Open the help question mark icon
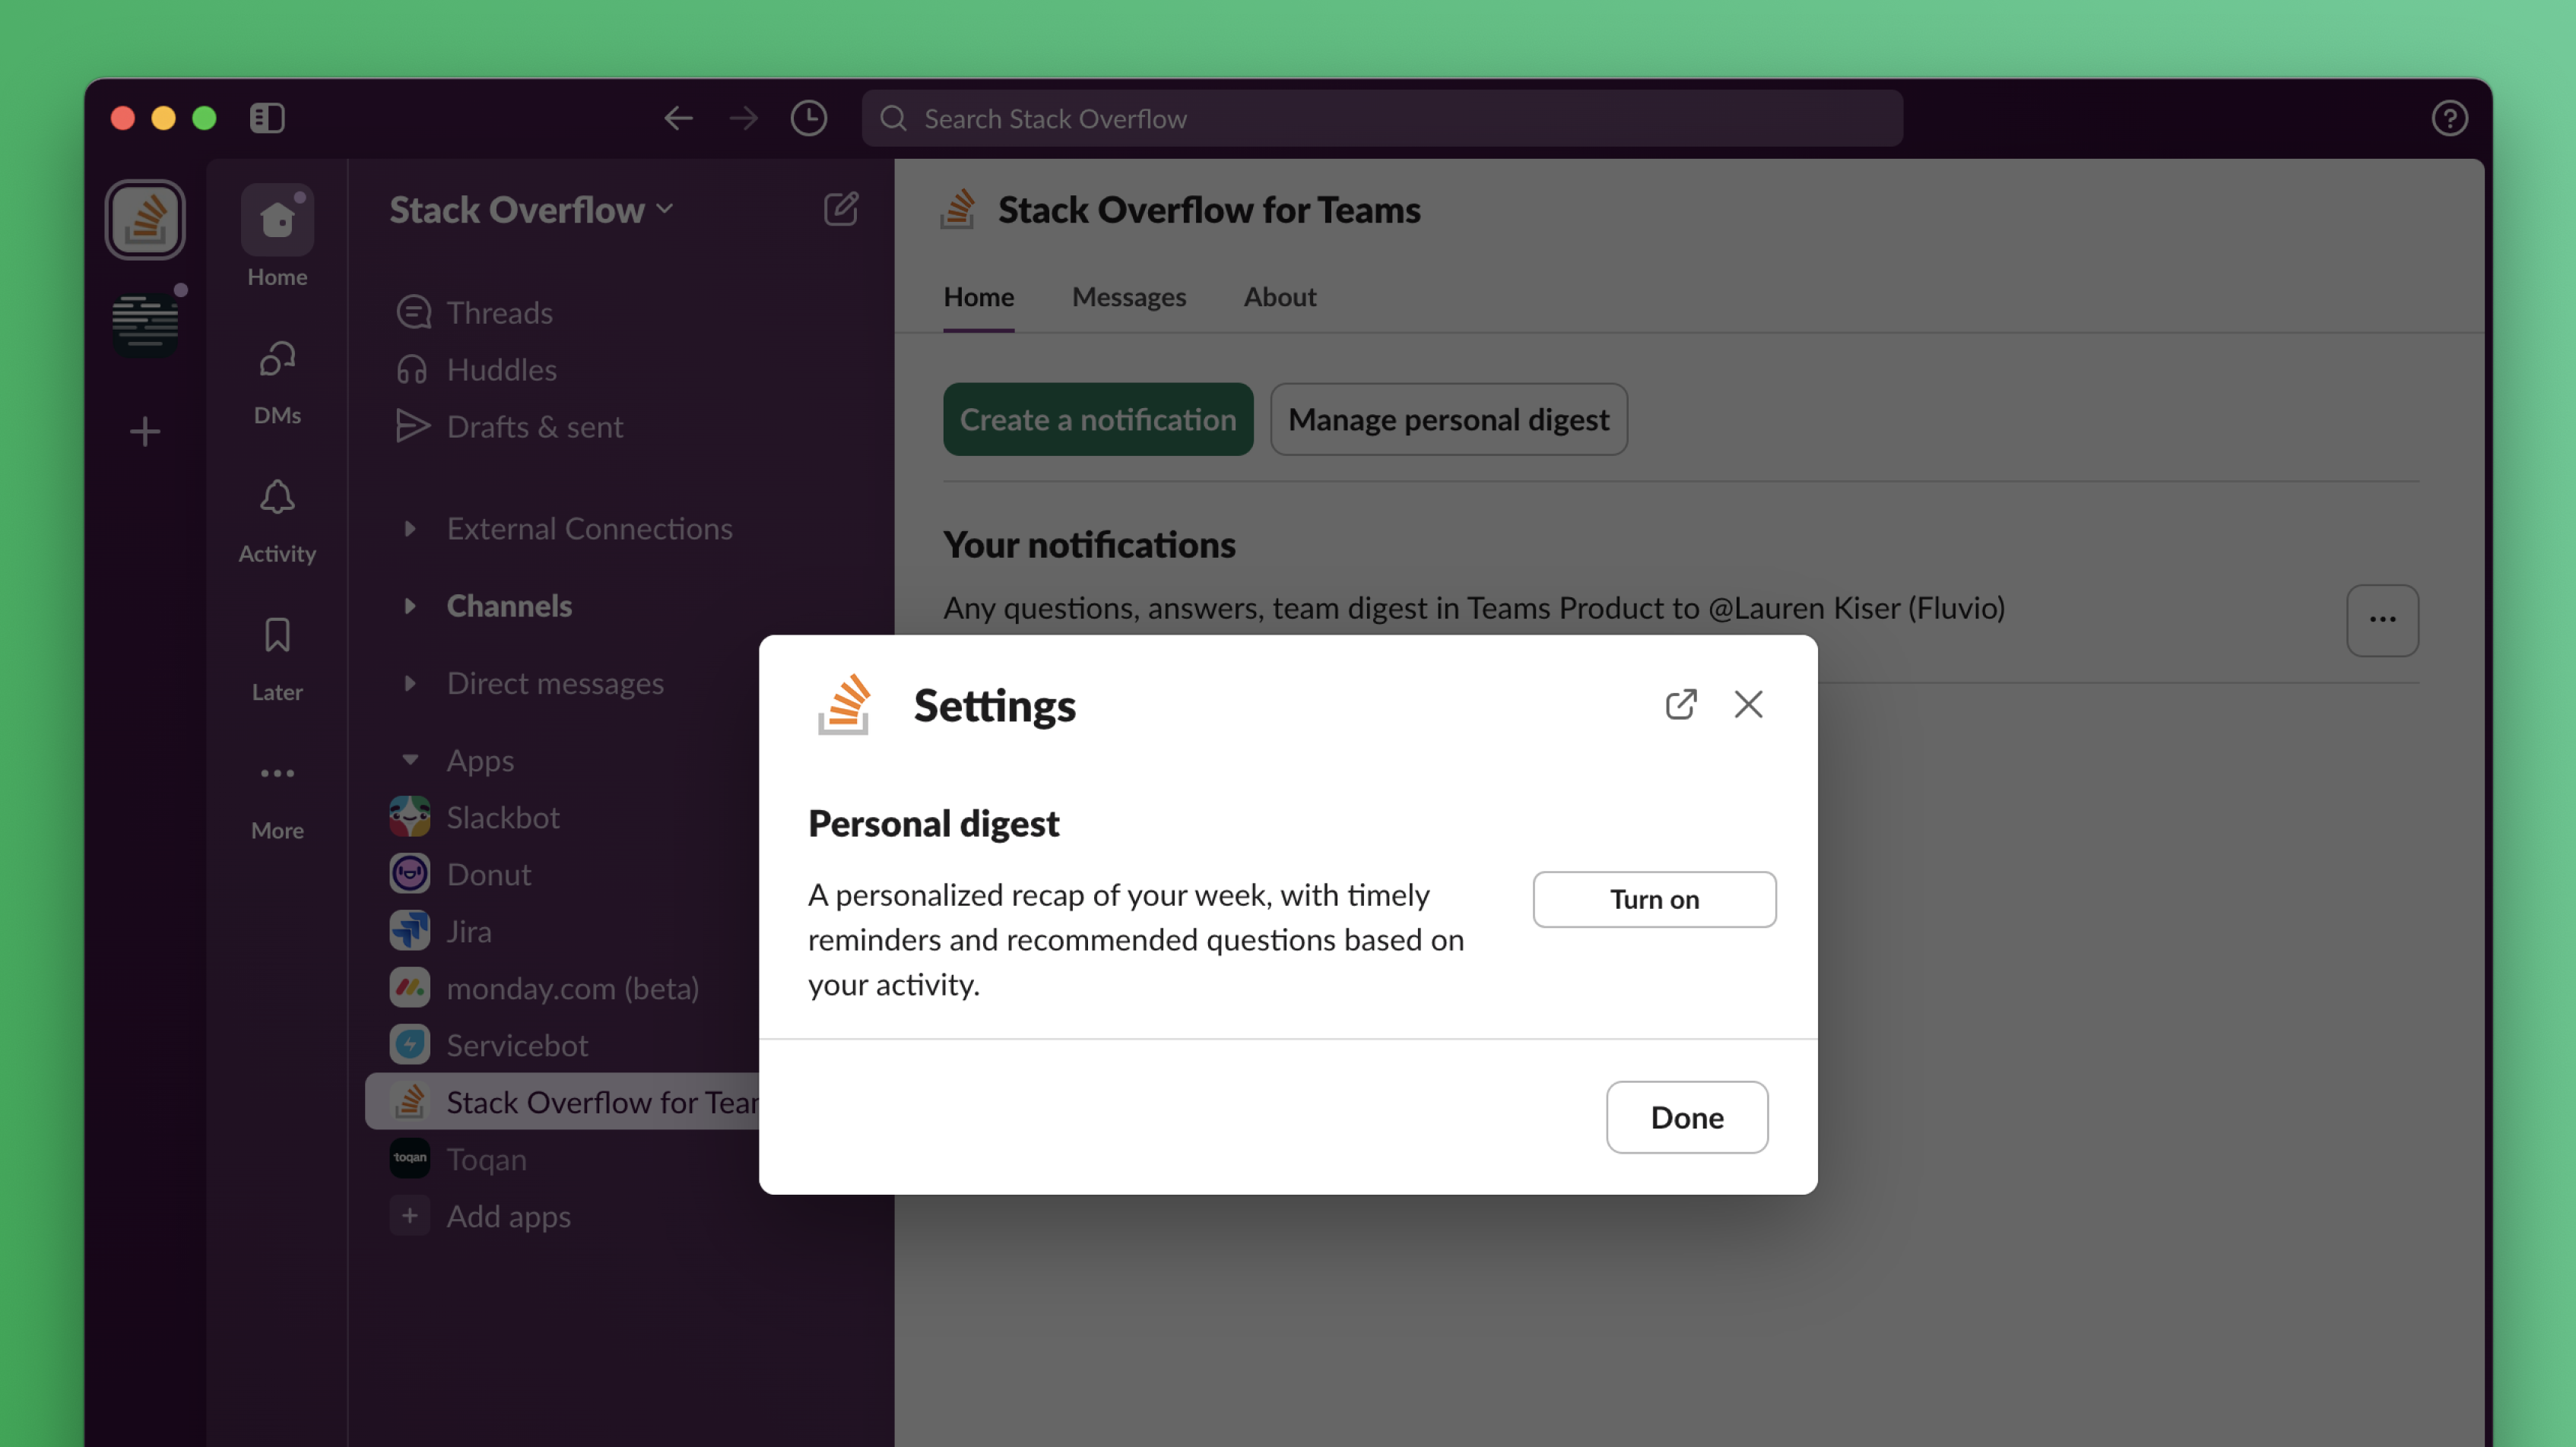 point(2449,118)
